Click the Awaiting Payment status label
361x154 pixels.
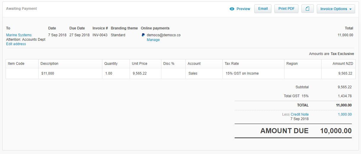tap(21, 9)
